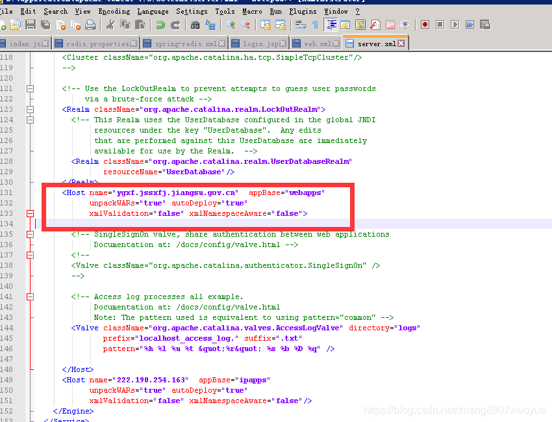Open the Edit menu
The image size is (552, 422).
point(28,11)
